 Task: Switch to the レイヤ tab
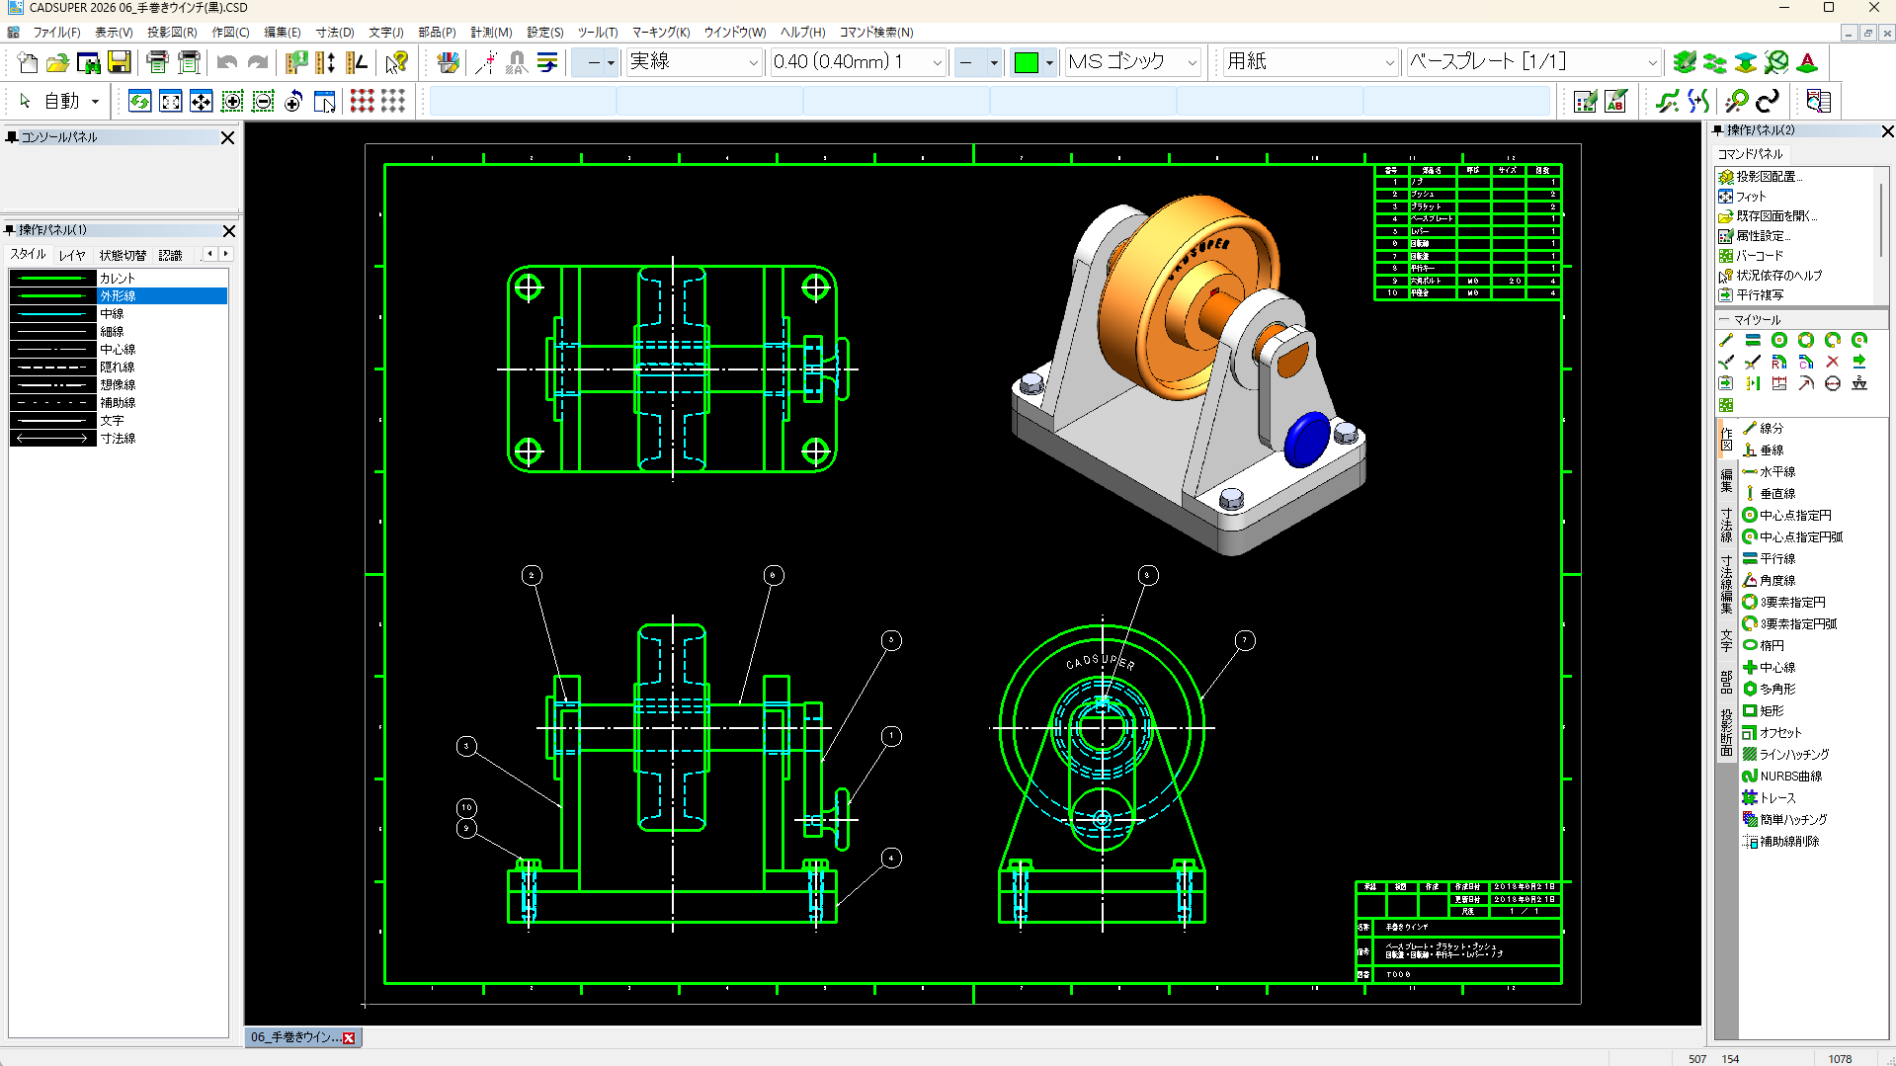72,255
